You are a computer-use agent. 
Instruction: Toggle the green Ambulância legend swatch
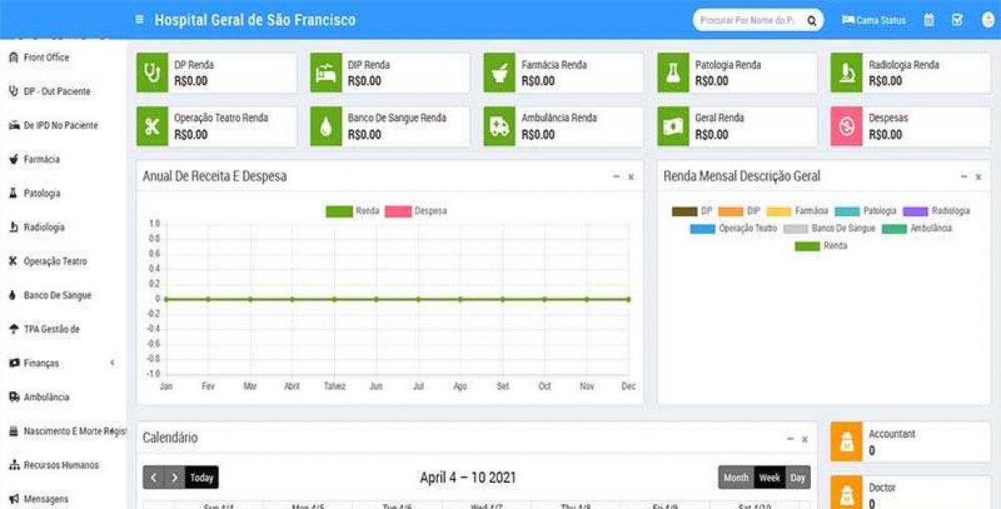894,229
